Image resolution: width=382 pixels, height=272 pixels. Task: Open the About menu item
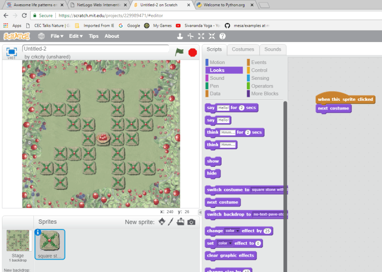(x=112, y=36)
